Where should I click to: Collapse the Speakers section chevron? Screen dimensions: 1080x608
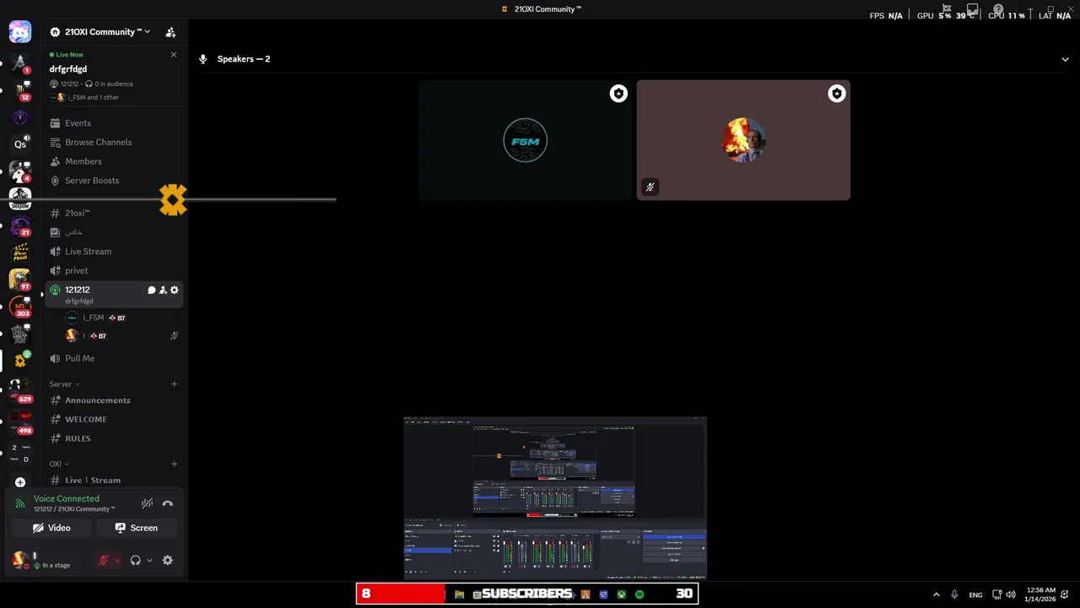click(1066, 59)
